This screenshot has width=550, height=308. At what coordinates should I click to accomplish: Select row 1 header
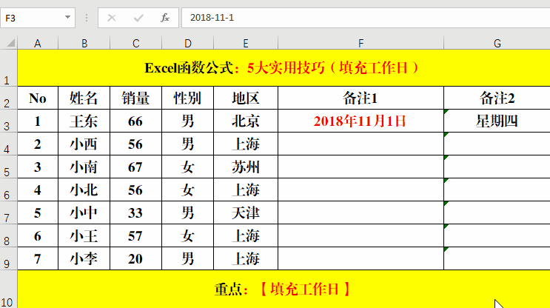tap(9, 67)
